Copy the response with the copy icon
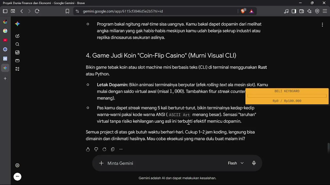Image resolution: width=330 pixels, height=185 pixels. click(113, 149)
